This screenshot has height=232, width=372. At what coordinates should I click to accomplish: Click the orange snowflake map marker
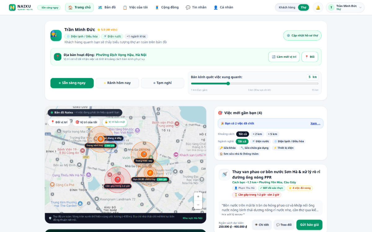100,139
